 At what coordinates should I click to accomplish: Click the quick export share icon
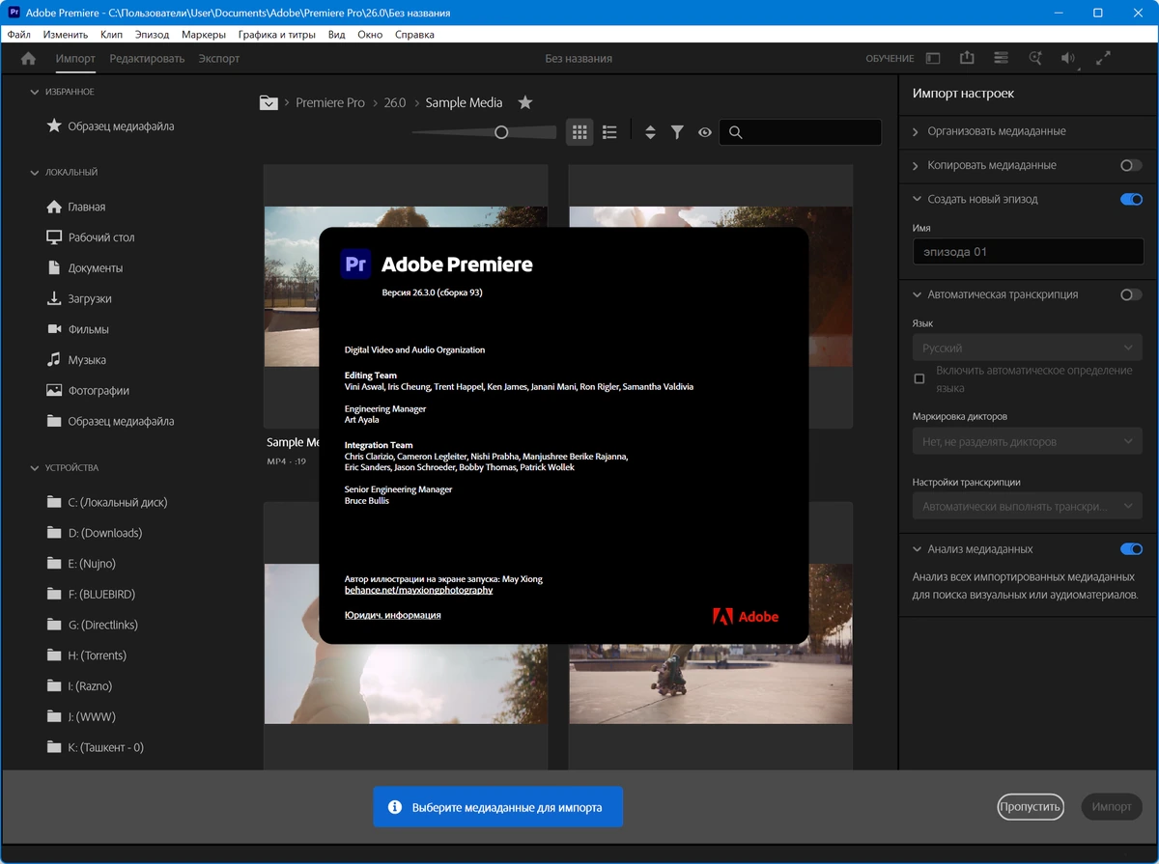pos(967,59)
